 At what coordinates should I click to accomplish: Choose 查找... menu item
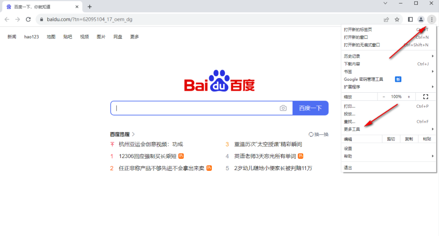(389, 122)
